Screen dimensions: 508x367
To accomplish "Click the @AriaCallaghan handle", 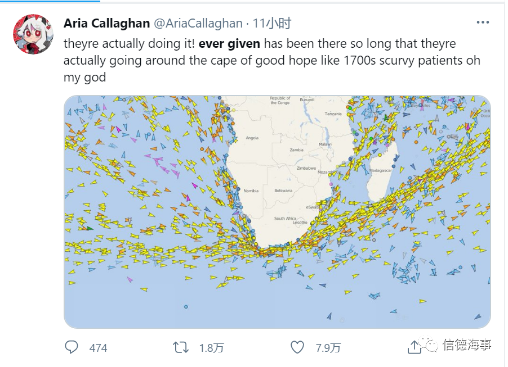I will [198, 24].
